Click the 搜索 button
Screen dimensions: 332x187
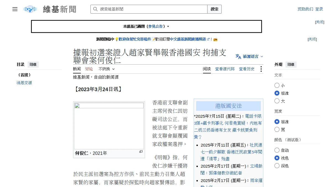[214, 9]
